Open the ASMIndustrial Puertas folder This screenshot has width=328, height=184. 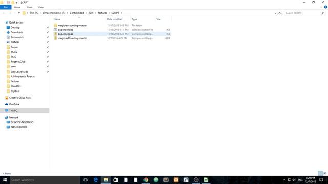(x=23, y=76)
